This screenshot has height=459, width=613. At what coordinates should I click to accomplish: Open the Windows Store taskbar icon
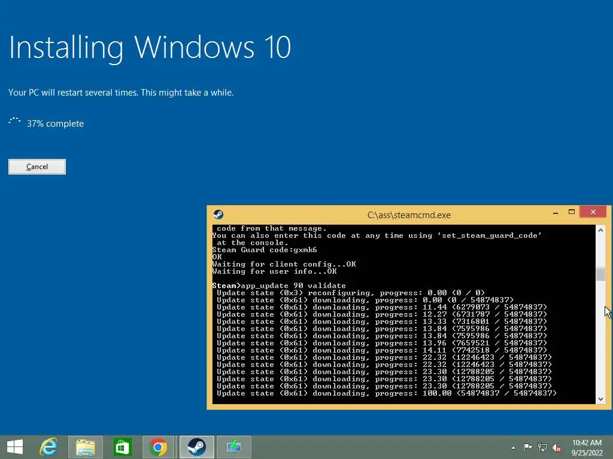122,447
